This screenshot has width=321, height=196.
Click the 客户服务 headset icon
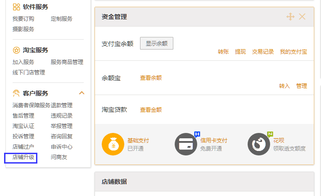(16, 93)
